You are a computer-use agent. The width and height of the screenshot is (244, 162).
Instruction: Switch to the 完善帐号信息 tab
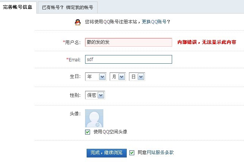[x=17, y=7]
